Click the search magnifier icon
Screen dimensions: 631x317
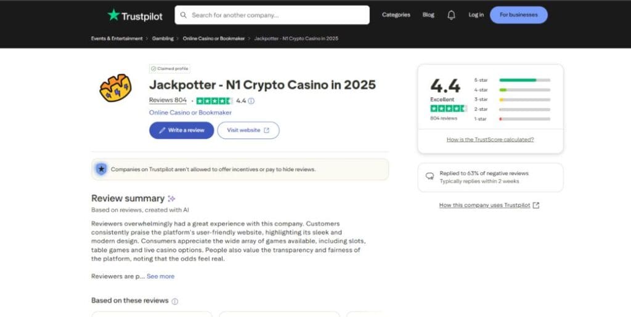[x=182, y=15]
